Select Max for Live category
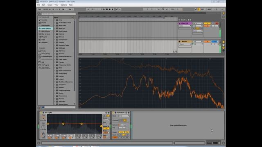 pyautogui.click(x=45, y=34)
